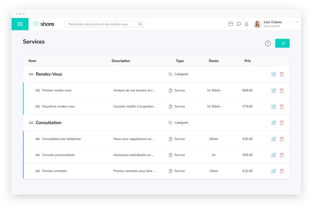Screen dimensions: 316x206
Task: Delete the Premier rendez-vous service
Action: tap(282, 90)
